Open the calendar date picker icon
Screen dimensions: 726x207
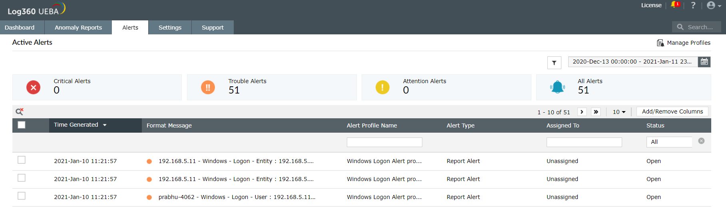click(x=704, y=62)
